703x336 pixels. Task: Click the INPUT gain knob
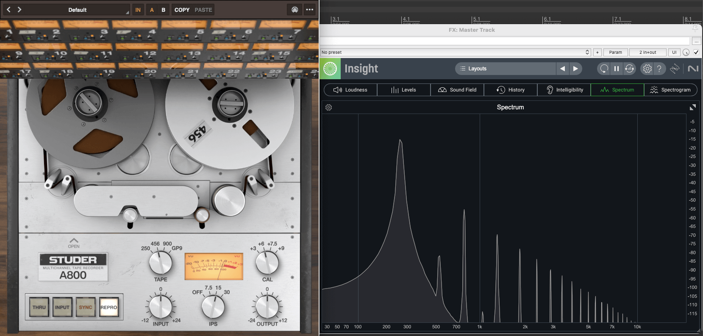[x=161, y=307]
